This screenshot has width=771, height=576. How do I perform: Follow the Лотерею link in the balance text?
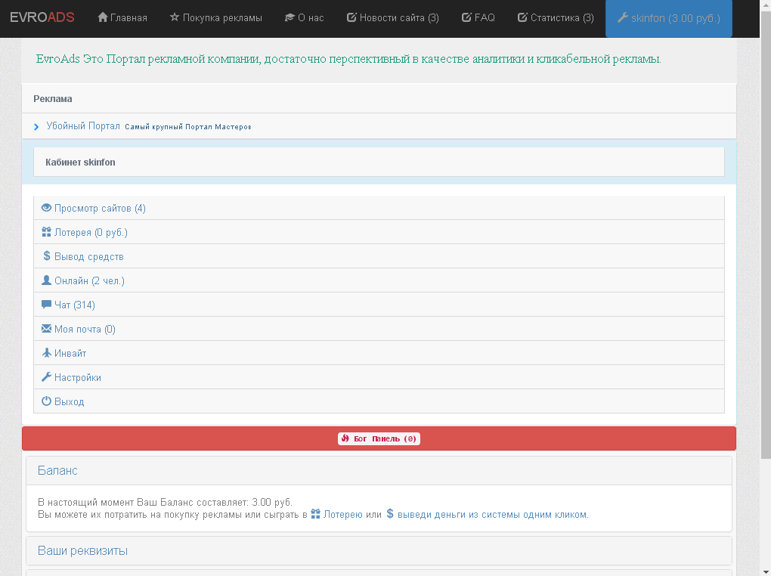[342, 515]
